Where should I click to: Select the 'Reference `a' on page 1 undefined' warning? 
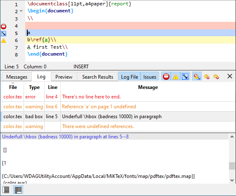pos(119,107)
